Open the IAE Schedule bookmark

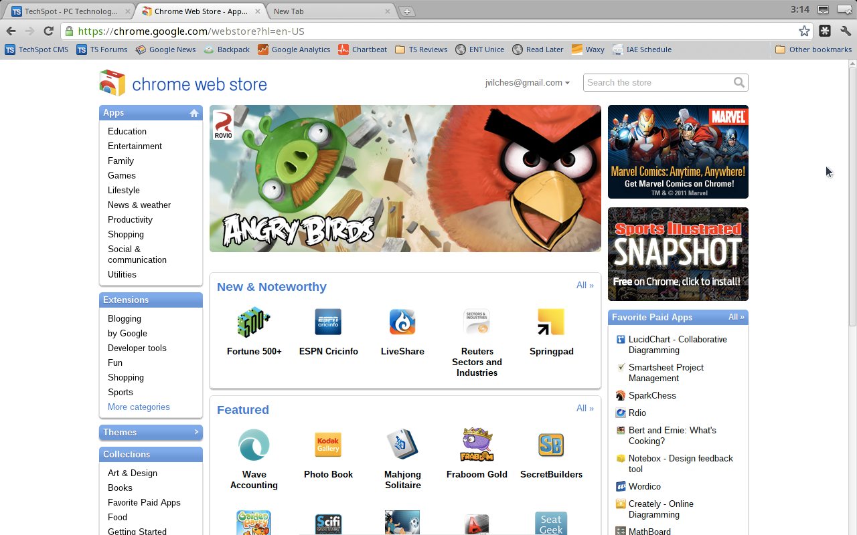641,49
